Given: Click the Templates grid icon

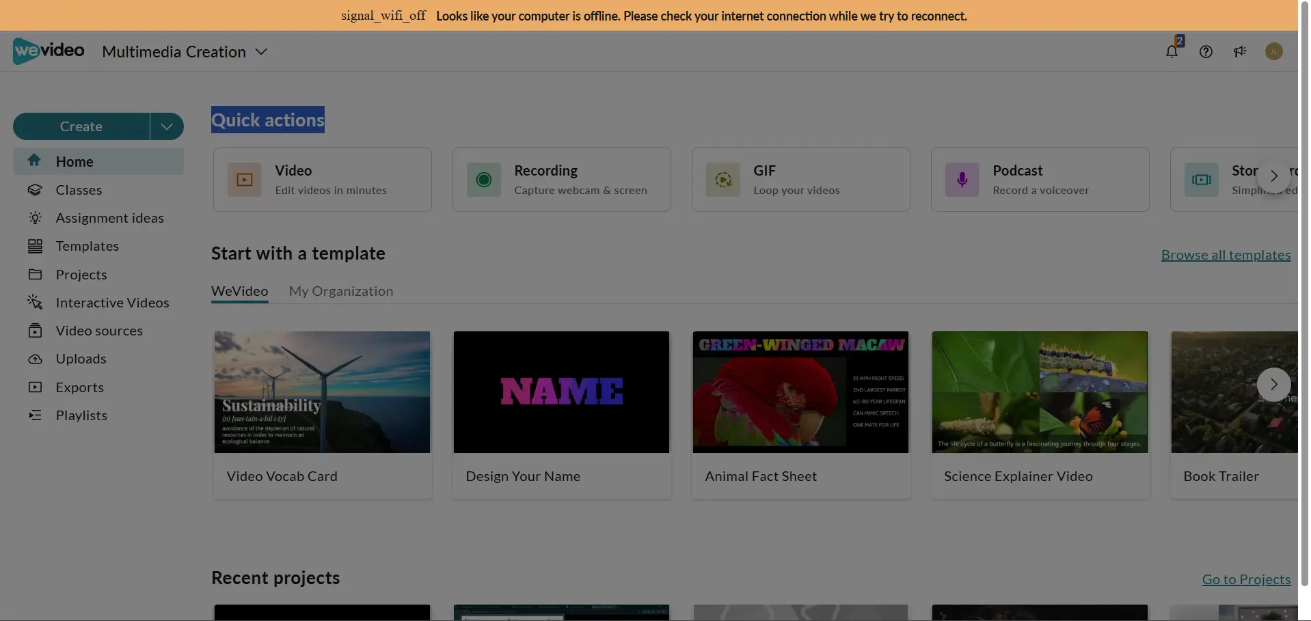Looking at the screenshot, I should [x=35, y=246].
